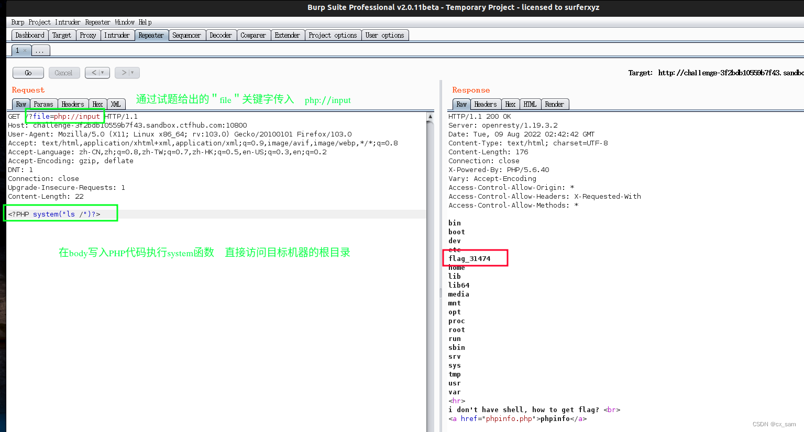Screen dimensions: 804x432
Task: Click the Content-Length: 22 request header
Action: 46,197
